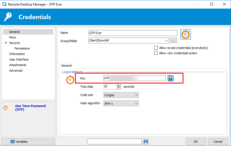Screen dimensions: 231x146
Task: Select General in the left navigation
Action: (28, 32)
